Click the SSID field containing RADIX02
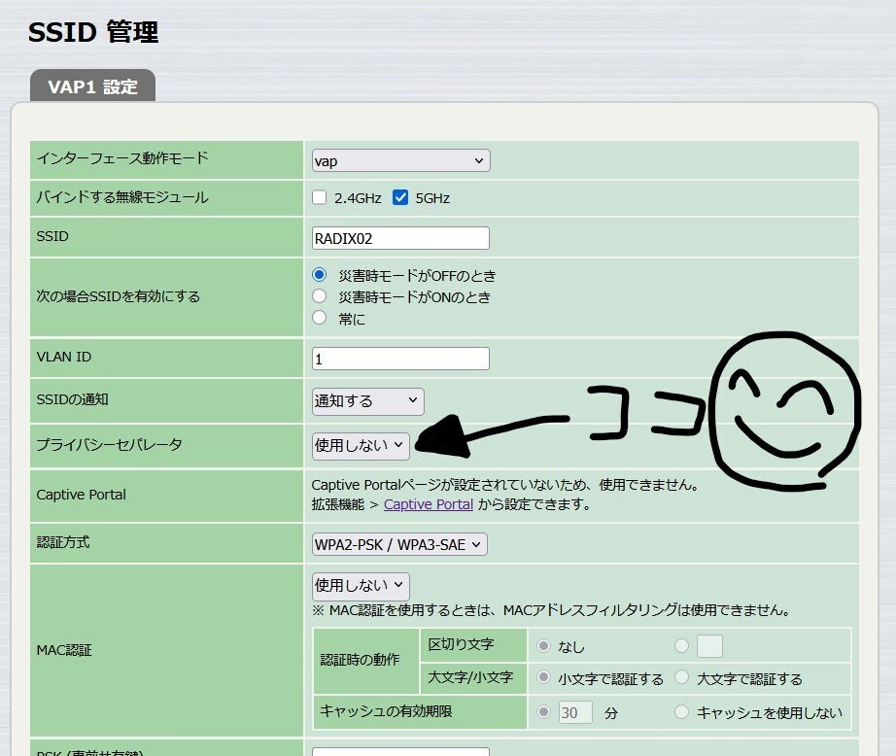Screen dimensions: 896x756 pos(398,236)
